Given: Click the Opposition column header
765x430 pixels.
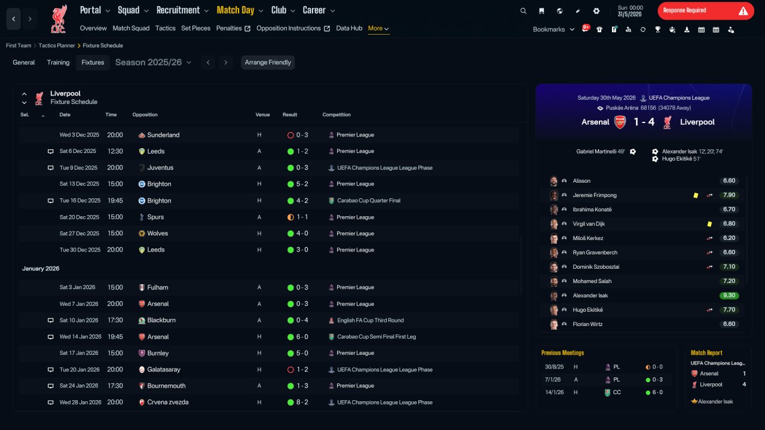Looking at the screenshot, I should [x=145, y=115].
